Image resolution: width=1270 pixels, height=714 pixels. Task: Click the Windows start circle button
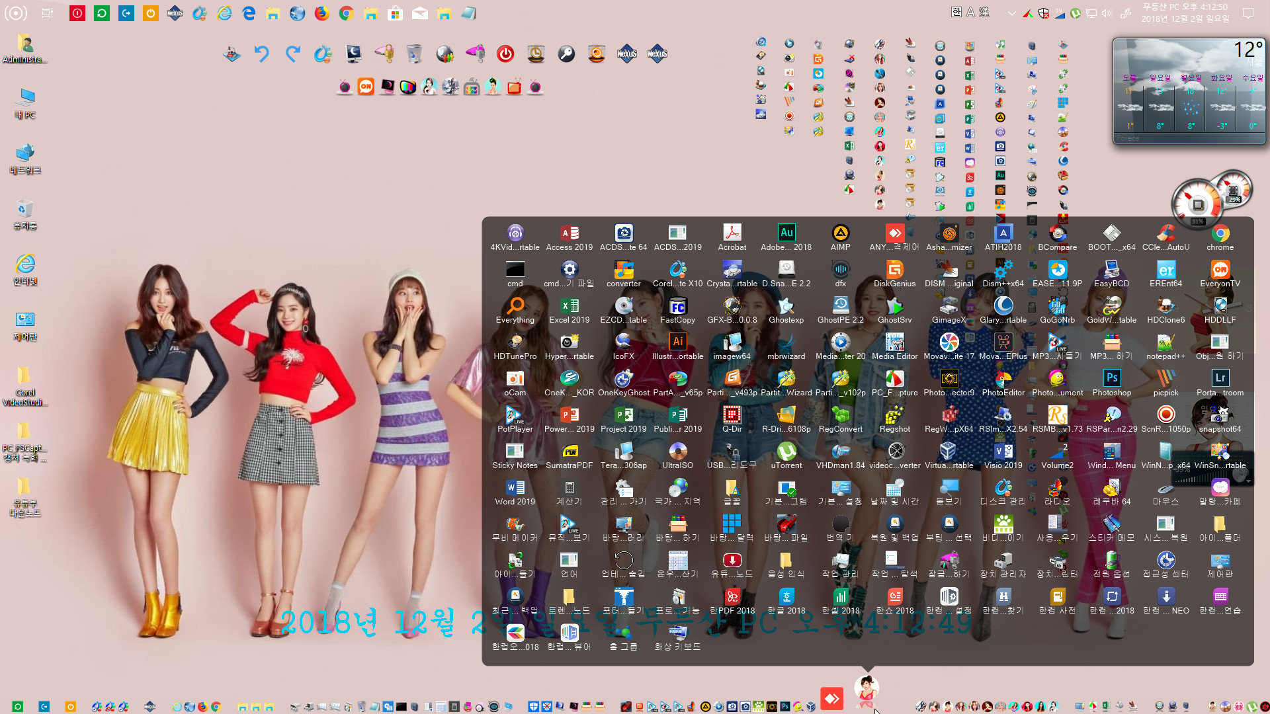point(16,13)
